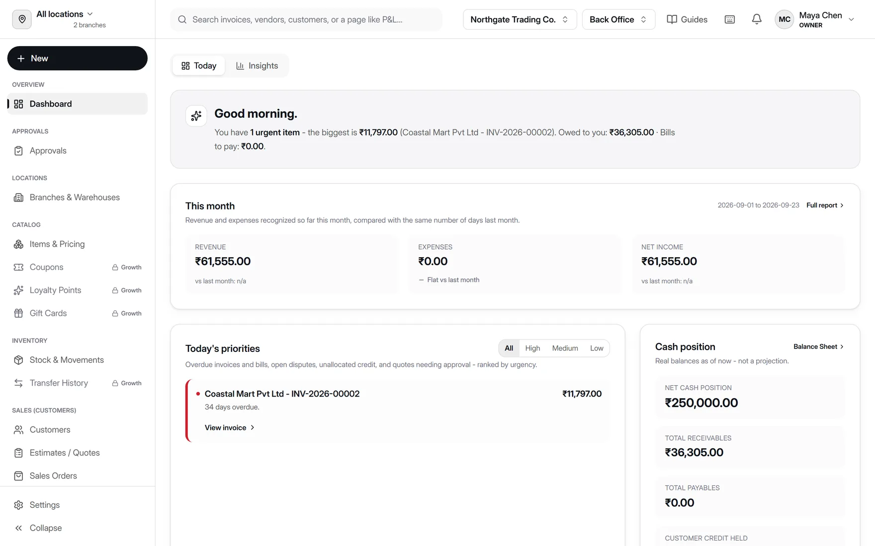Image resolution: width=875 pixels, height=546 pixels.
Task: Switch to the Today tab
Action: coord(199,66)
